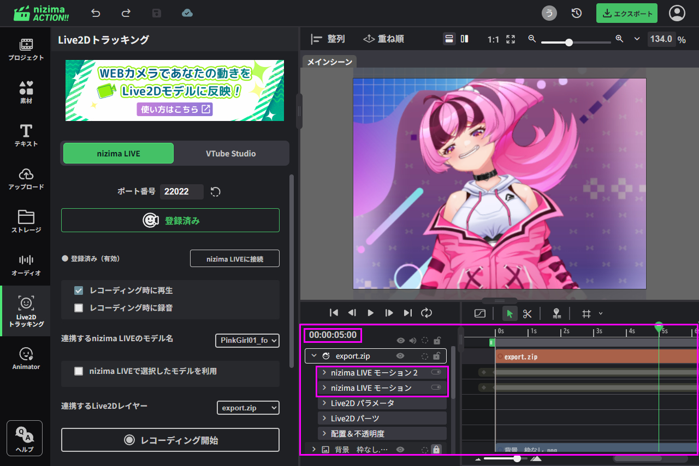Select the scissors cut tool

point(527,313)
